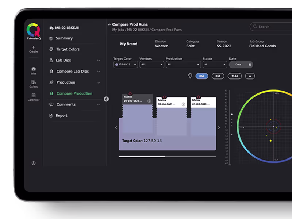Open the Colors icon in sidebar
The width and height of the screenshot is (292, 219).
pyautogui.click(x=34, y=82)
